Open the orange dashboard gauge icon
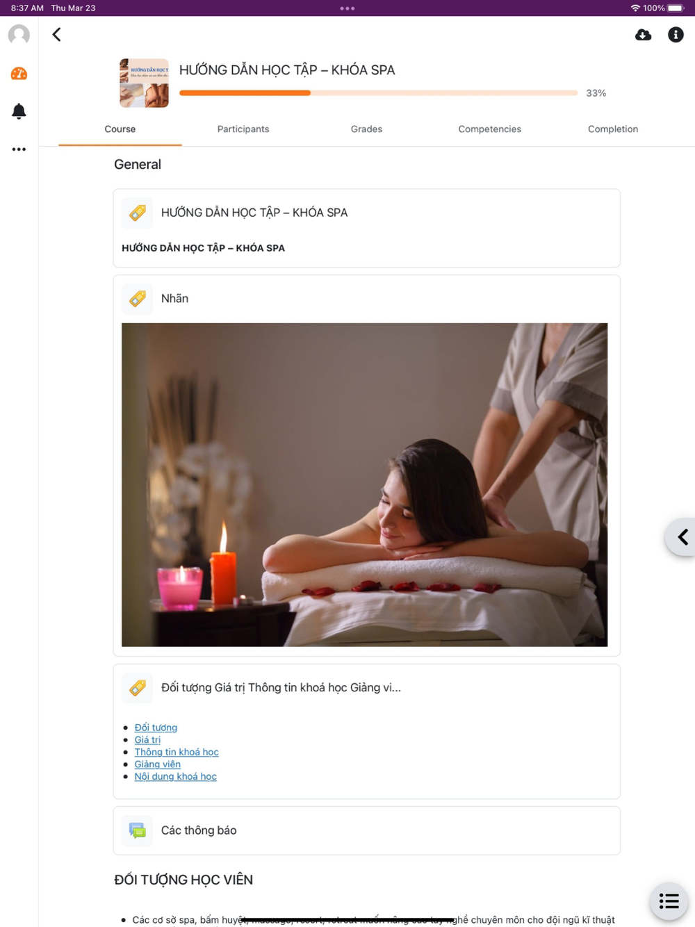 coord(19,74)
